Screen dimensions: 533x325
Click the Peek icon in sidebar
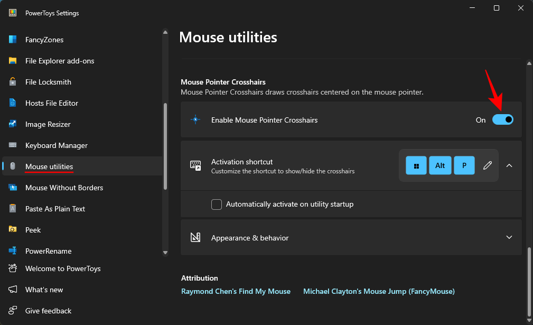[x=13, y=229]
